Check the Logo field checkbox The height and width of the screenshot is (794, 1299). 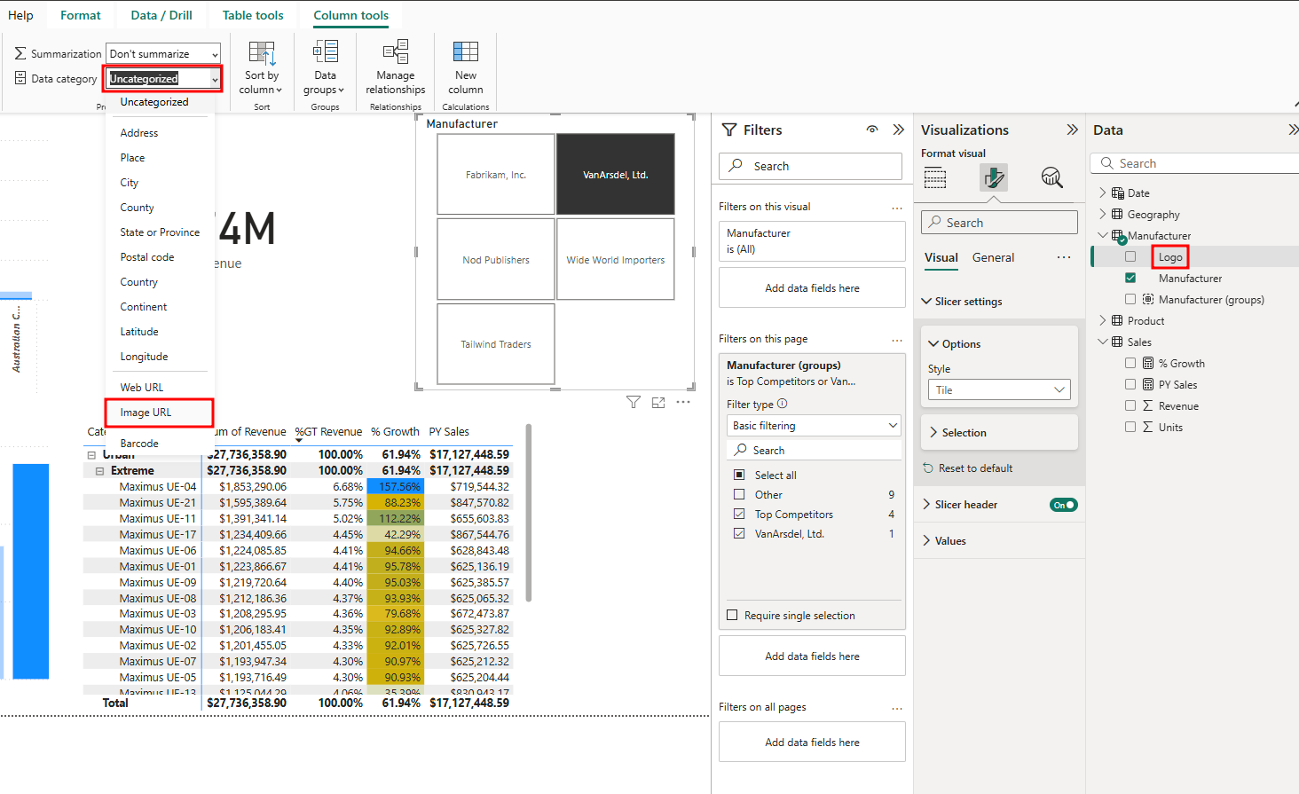click(x=1130, y=256)
